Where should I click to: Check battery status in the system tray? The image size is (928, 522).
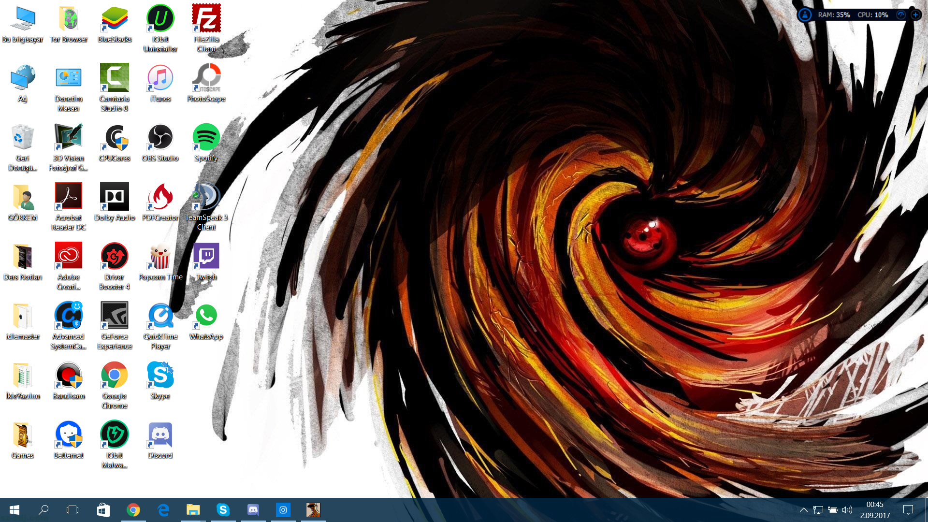tap(832, 510)
